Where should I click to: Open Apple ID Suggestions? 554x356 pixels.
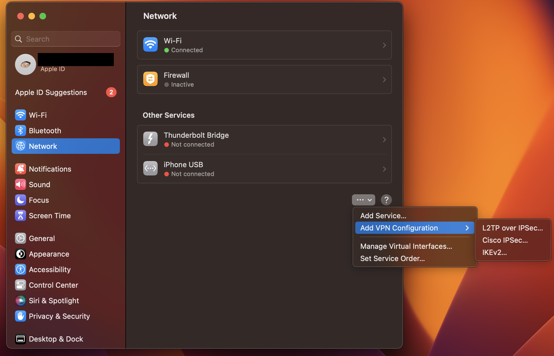tap(66, 92)
